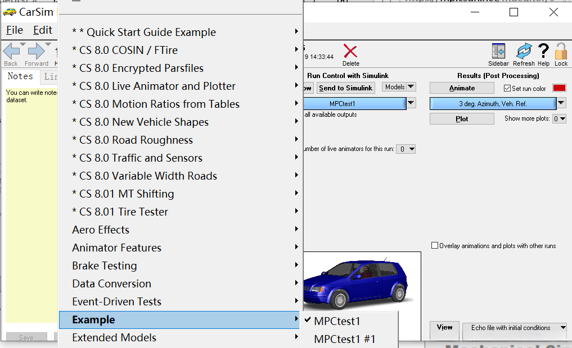The width and height of the screenshot is (572, 348).
Task: Go Back using the left arrow icon
Action: [11, 52]
